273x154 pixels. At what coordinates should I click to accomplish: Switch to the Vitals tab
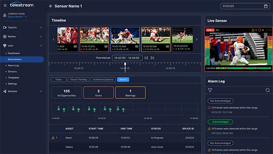point(58,80)
